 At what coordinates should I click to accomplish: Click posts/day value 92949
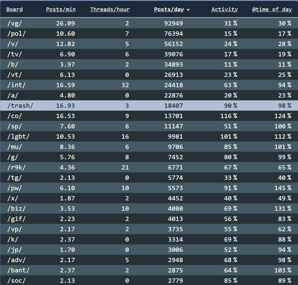pos(174,23)
